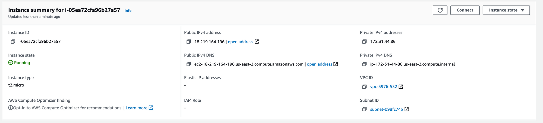Open address link for 18.219.164.196
This screenshot has height=123, width=543.
pyautogui.click(x=241, y=42)
